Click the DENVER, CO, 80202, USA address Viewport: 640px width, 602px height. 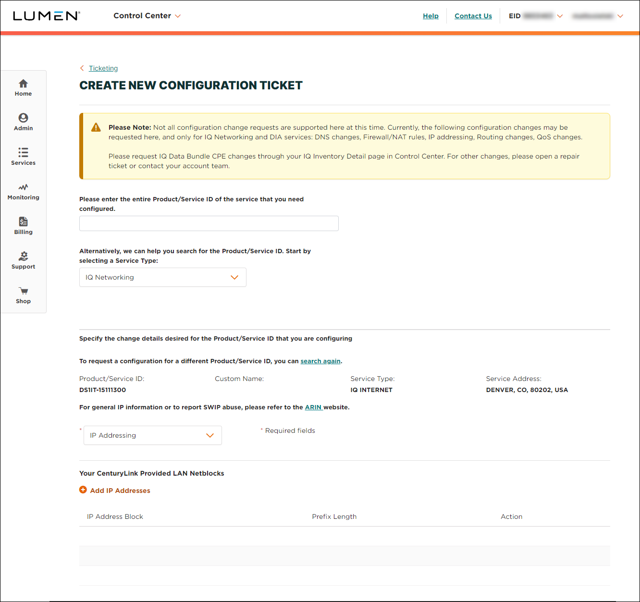(x=527, y=390)
